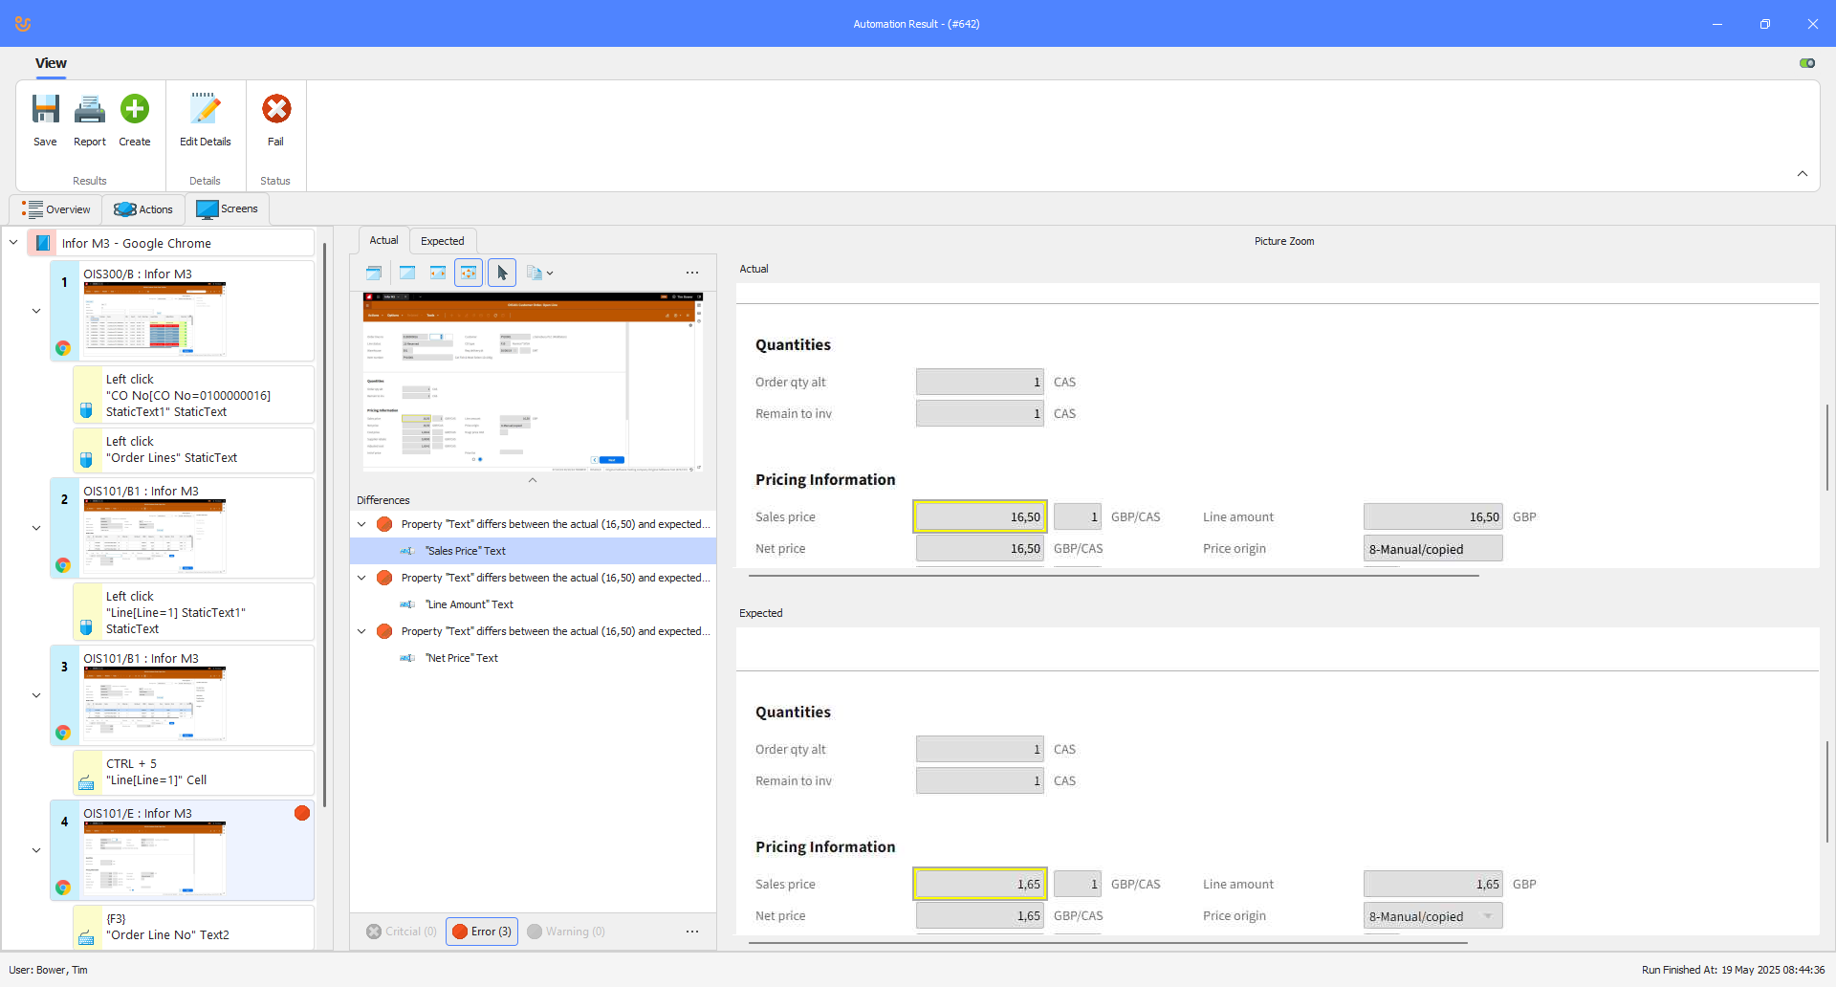This screenshot has width=1836, height=987.
Task: Open the View ribbon tab
Action: click(x=51, y=63)
